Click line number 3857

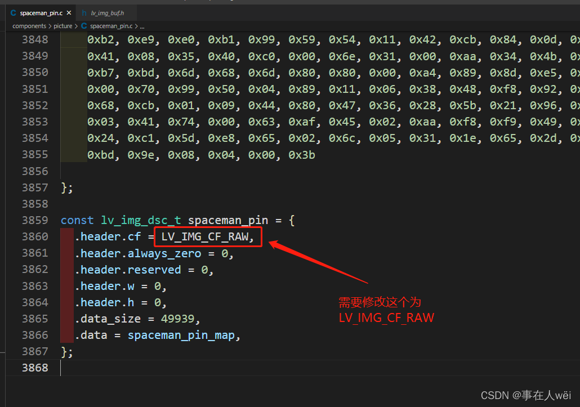point(35,187)
